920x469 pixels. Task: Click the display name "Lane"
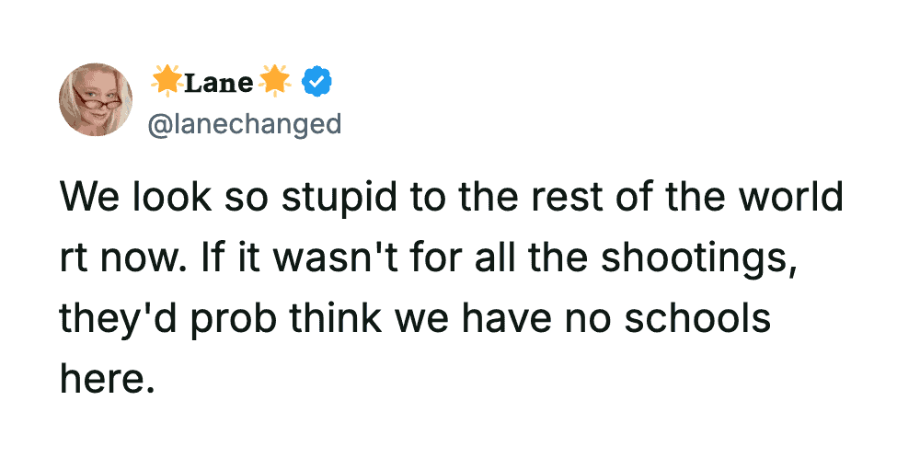pyautogui.click(x=219, y=83)
